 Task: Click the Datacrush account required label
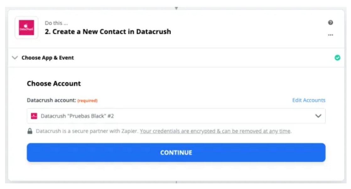[62, 100]
